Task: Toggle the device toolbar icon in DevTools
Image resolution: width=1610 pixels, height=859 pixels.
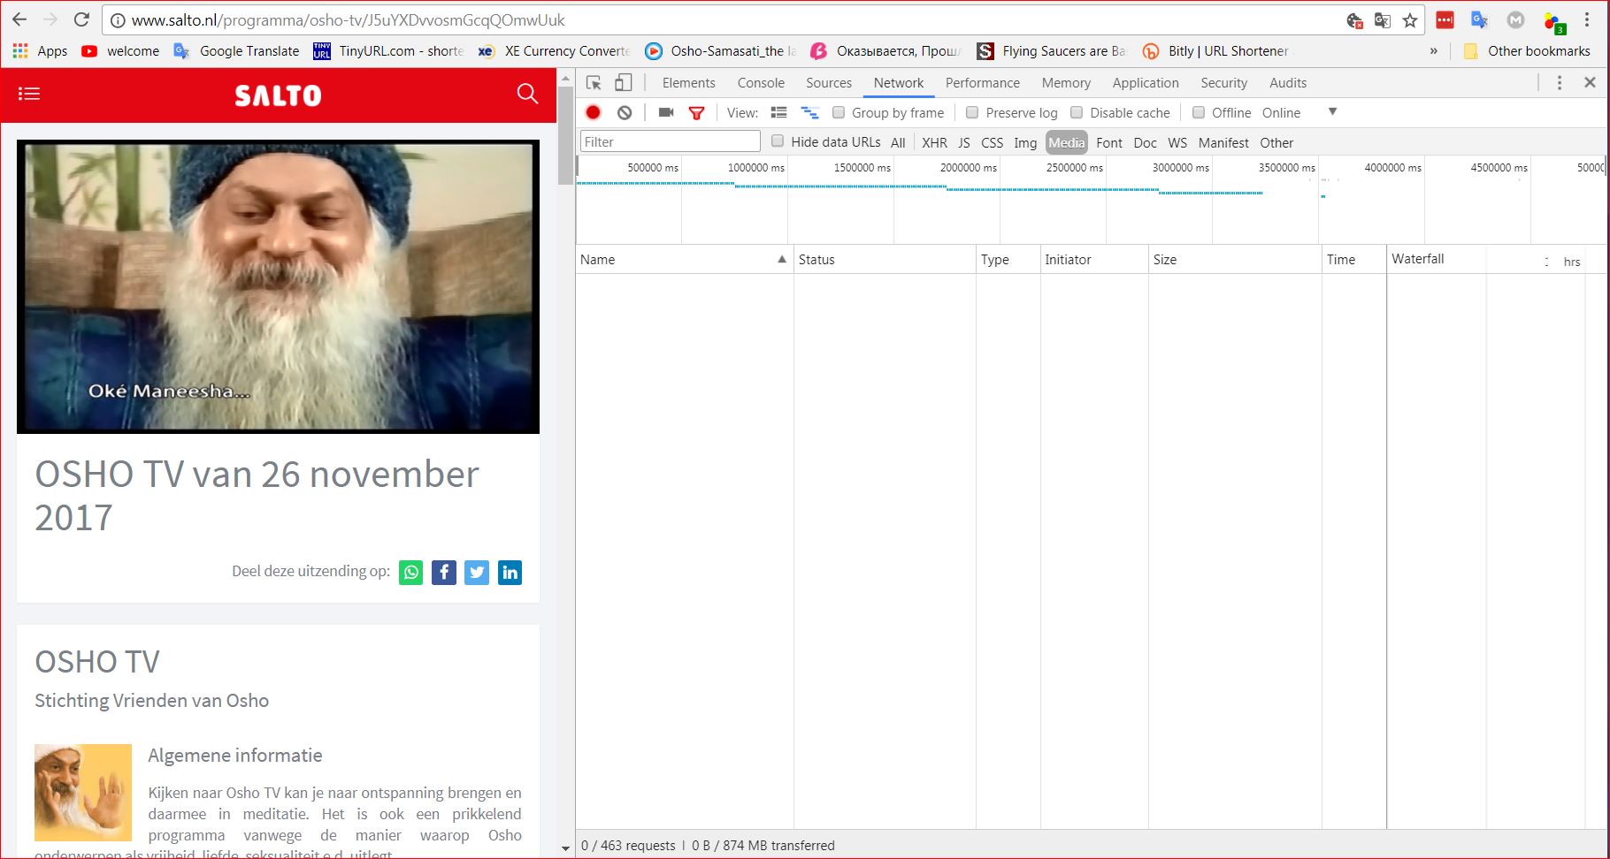Action: [x=624, y=83]
